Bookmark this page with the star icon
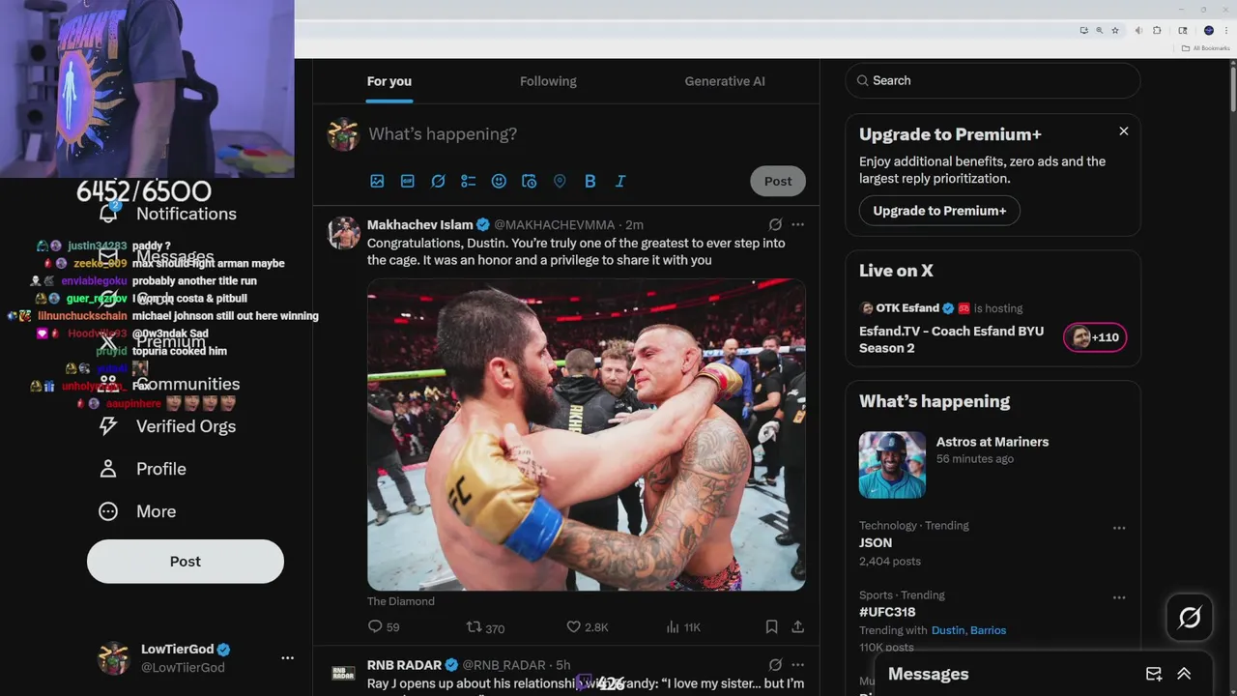The image size is (1237, 696). pos(1115,30)
